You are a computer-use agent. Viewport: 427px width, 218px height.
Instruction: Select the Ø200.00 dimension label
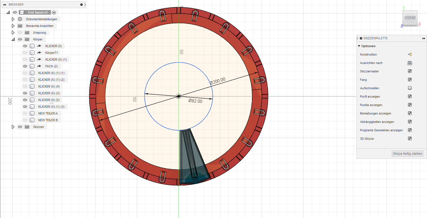coord(218,81)
